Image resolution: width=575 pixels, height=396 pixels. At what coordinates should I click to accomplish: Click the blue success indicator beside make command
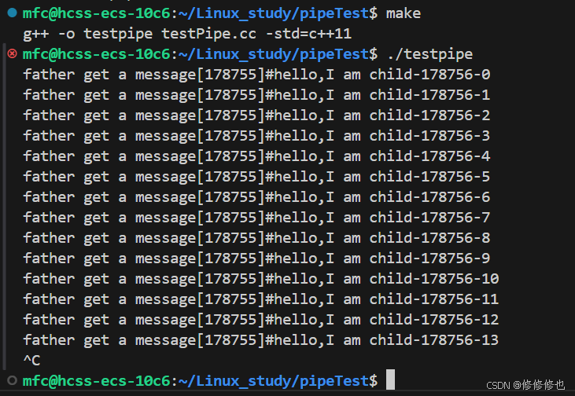(12, 13)
